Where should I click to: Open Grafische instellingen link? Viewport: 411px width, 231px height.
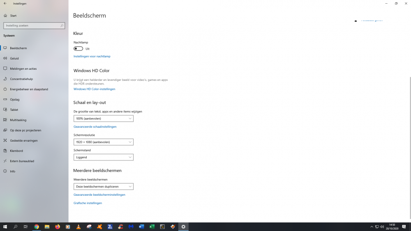[88, 203]
